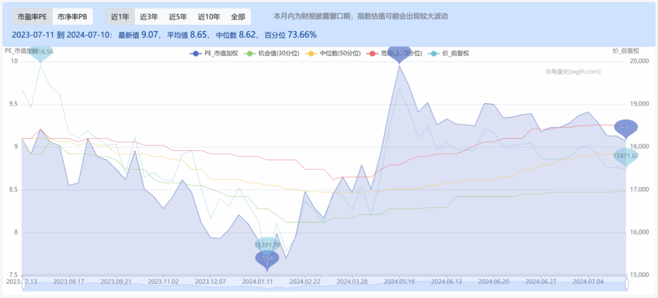Select the 近5年 time range

click(x=178, y=17)
